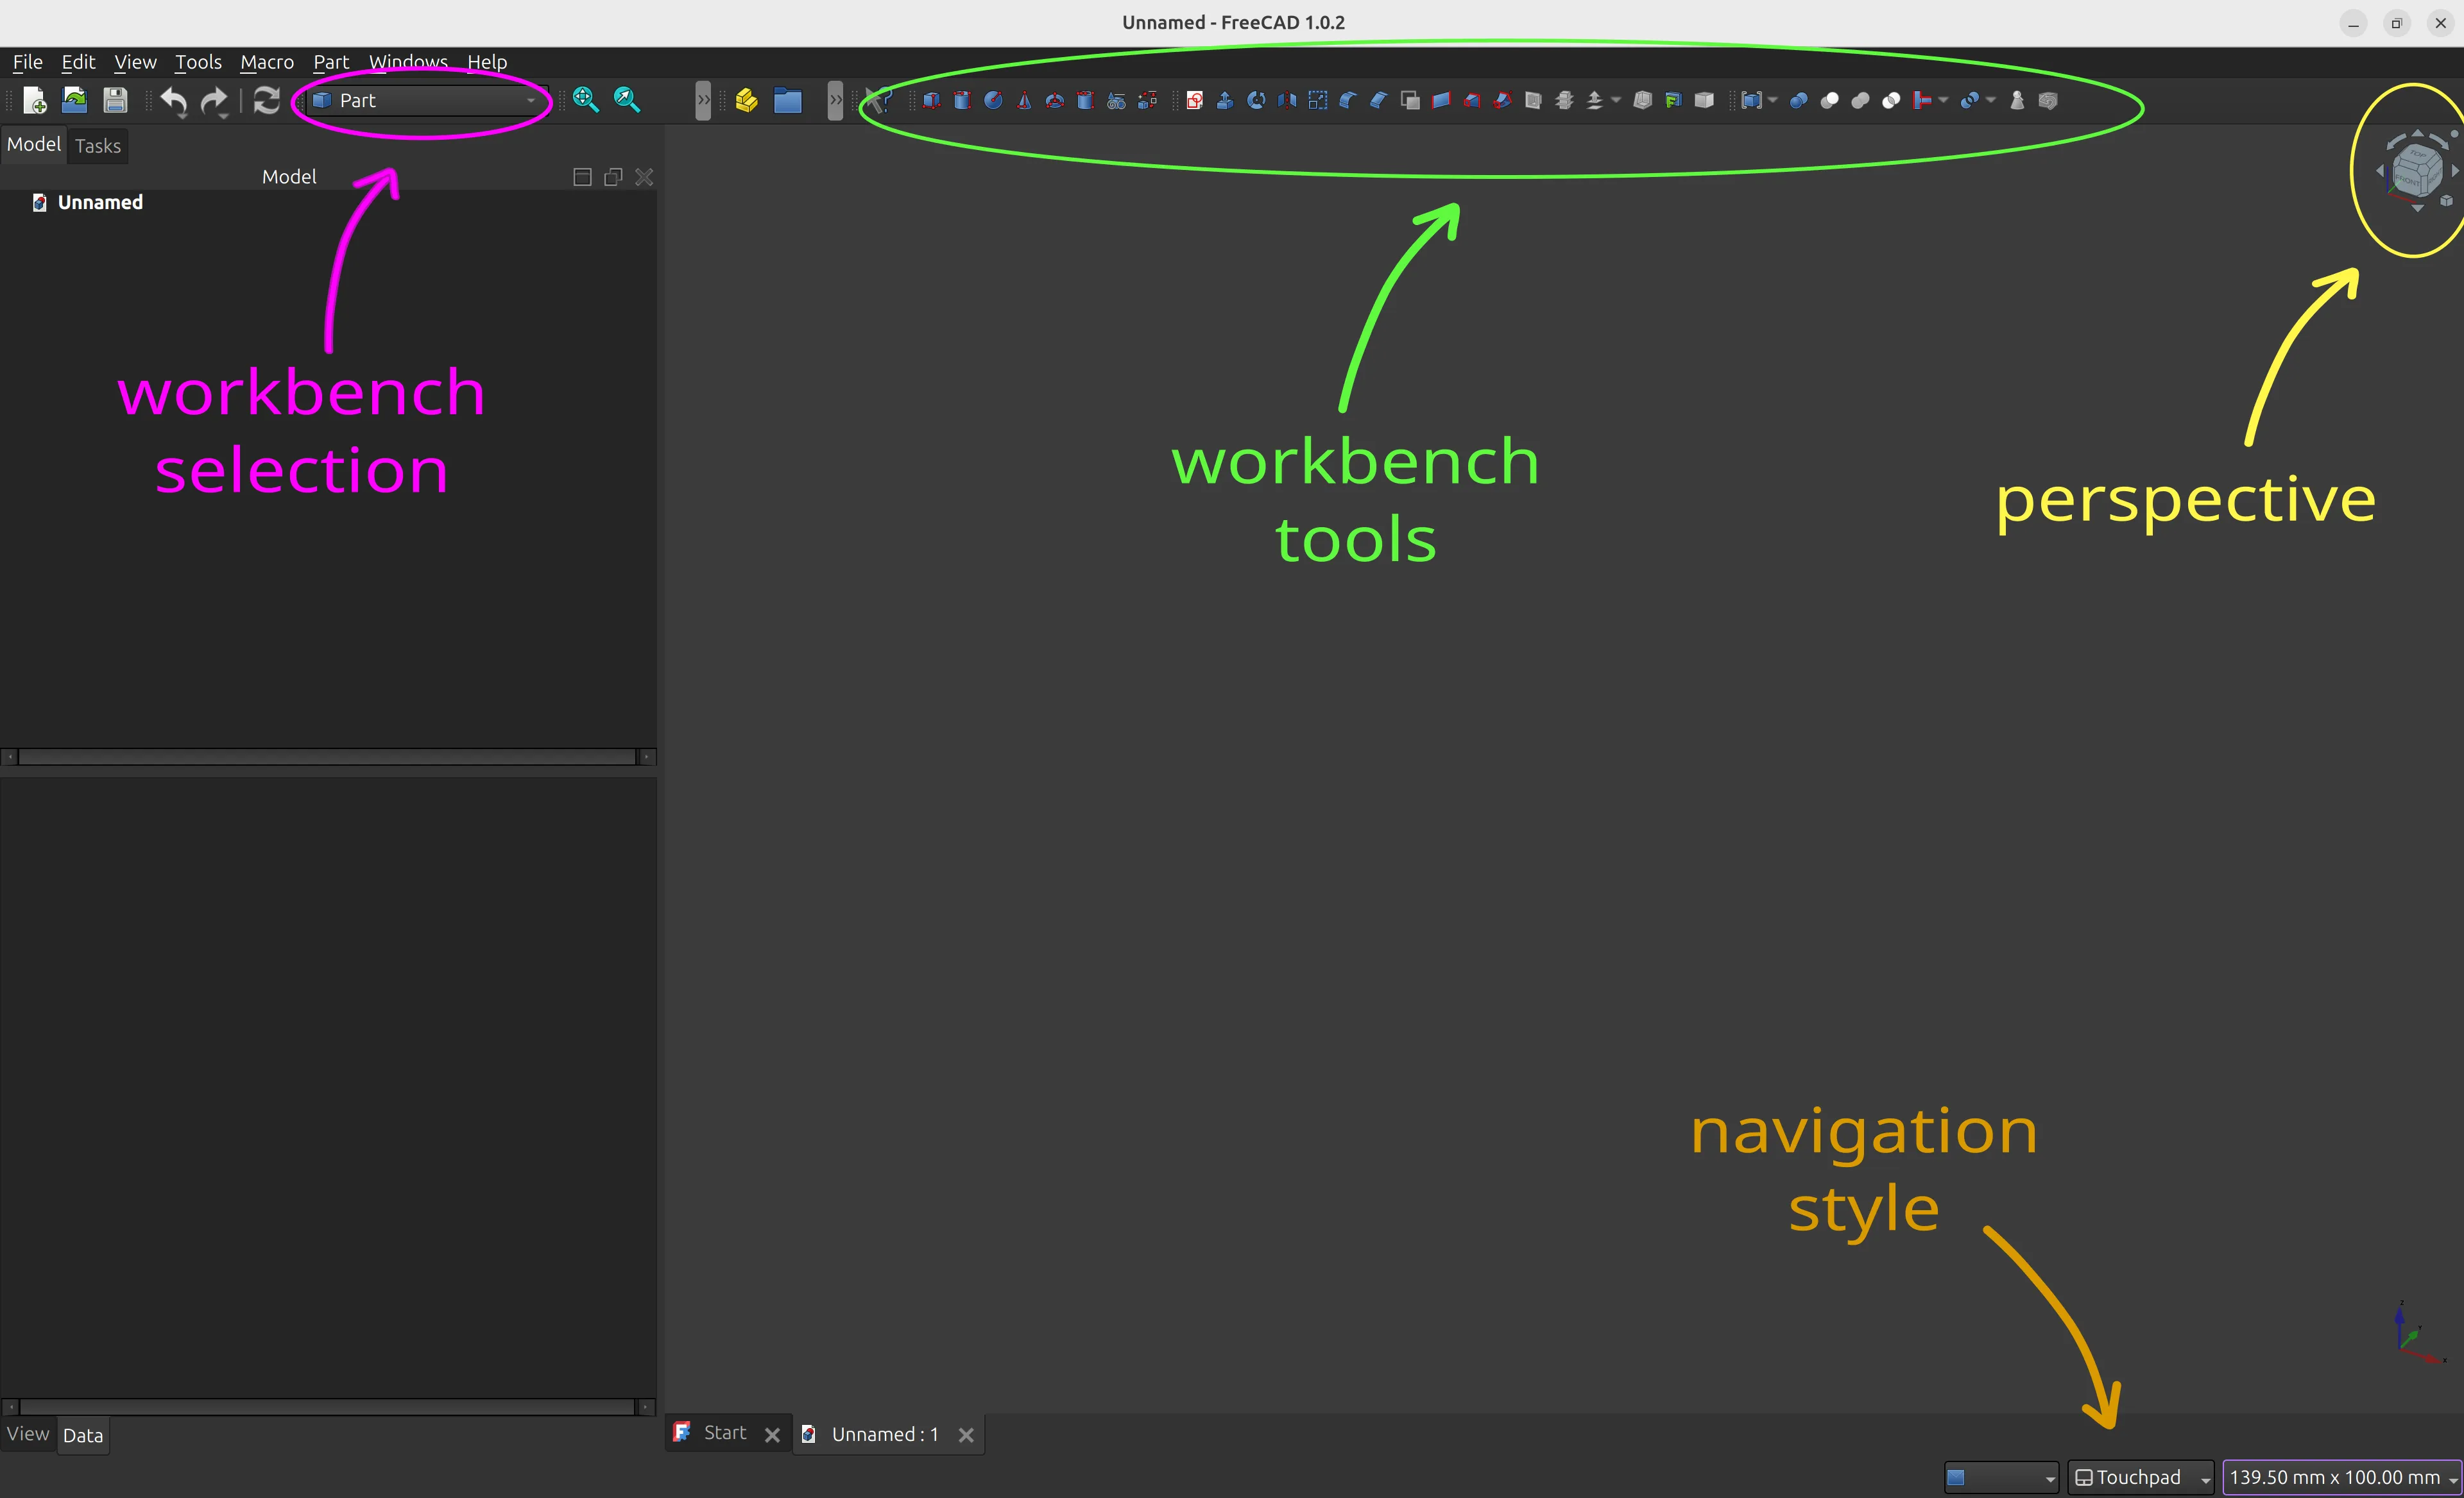This screenshot has height=1498, width=2464.
Task: Create a cube primitive
Action: pos(931,100)
